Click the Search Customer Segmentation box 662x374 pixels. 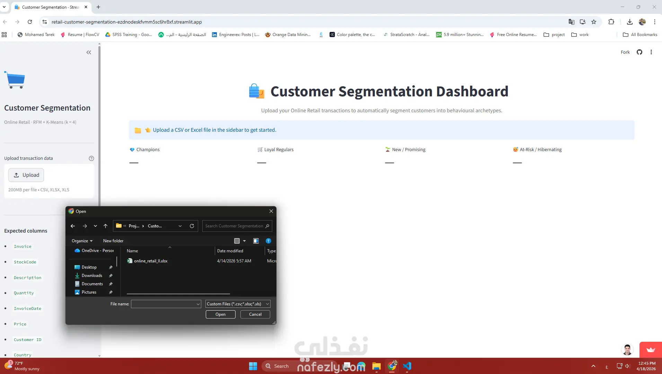[237, 226]
